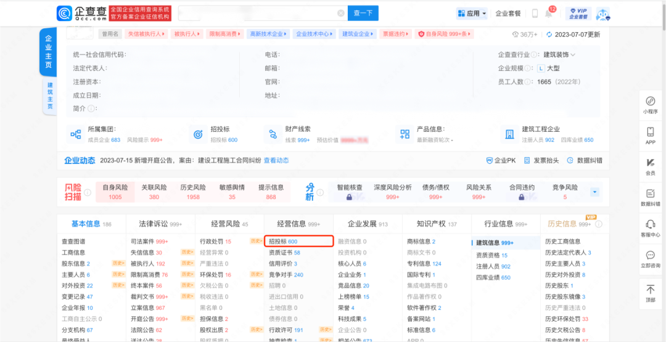This screenshot has width=666, height=342.
Task: Open 数据纠错 beside 发票抬头
Action: (x=585, y=160)
